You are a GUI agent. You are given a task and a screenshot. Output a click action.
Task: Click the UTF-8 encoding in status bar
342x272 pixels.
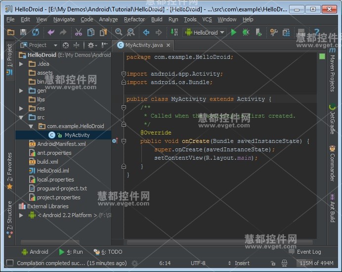coord(198,263)
